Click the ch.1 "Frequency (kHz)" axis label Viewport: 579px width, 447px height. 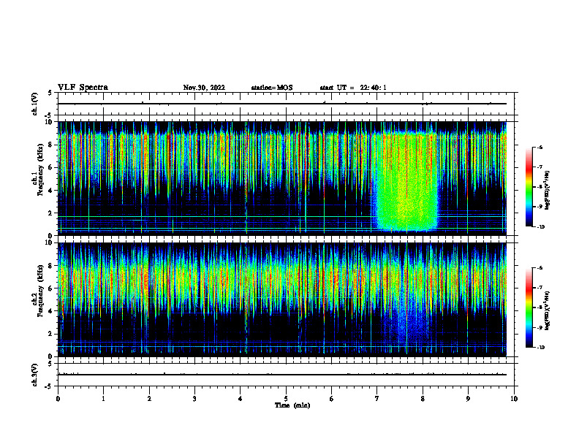click(40, 169)
